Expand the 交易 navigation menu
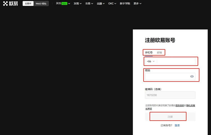The image size is (211, 135). coord(89,4)
